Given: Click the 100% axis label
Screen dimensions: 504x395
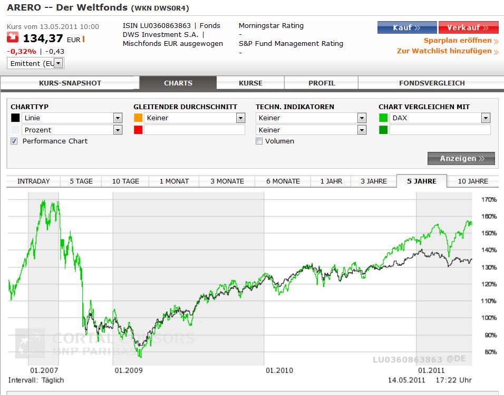Looking at the screenshot, I should point(489,318).
